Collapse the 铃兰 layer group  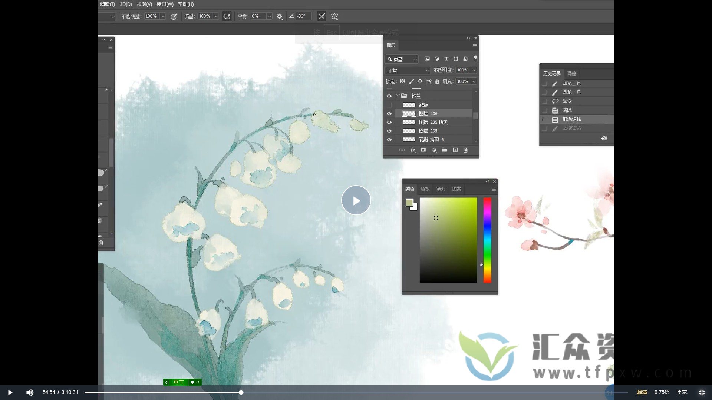pos(398,96)
